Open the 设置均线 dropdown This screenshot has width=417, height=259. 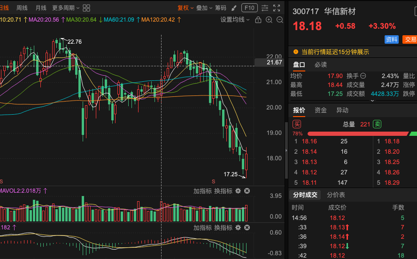235,20
